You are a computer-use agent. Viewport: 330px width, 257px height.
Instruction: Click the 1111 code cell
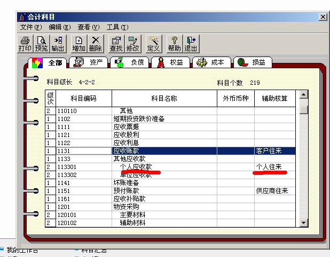pyautogui.click(x=84, y=127)
